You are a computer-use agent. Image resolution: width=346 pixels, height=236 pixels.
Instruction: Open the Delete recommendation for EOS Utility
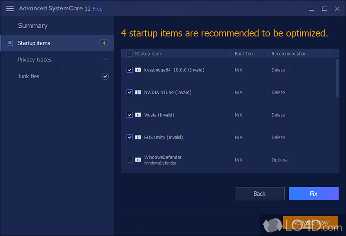click(278, 138)
